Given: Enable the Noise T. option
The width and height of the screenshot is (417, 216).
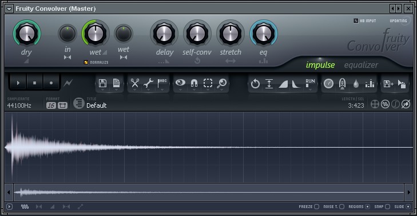Looking at the screenshot, I should pos(341,206).
